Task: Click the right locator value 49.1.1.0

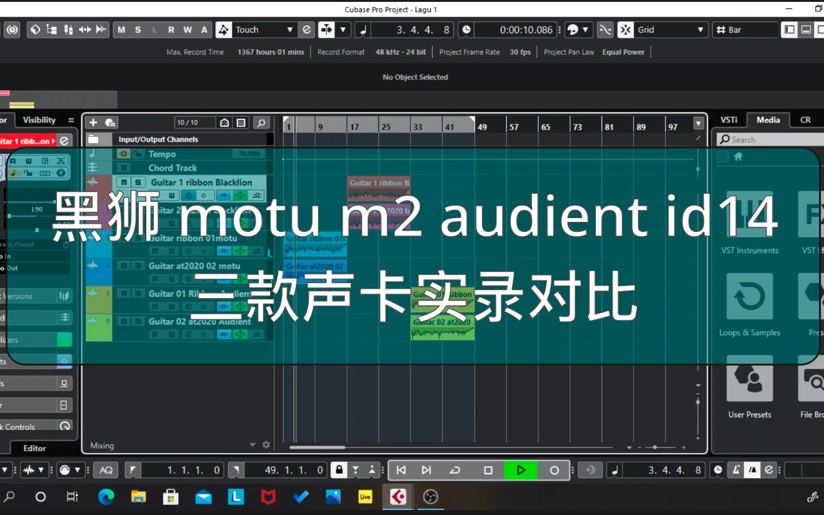Action: tap(286, 470)
